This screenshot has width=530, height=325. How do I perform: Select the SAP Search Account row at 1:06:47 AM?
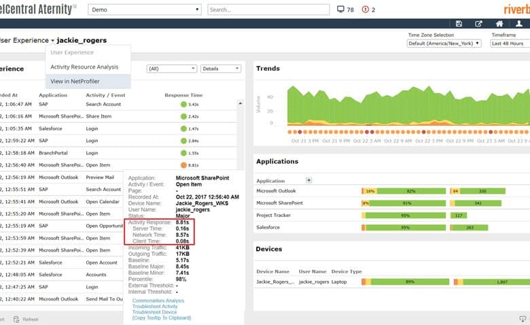point(118,104)
